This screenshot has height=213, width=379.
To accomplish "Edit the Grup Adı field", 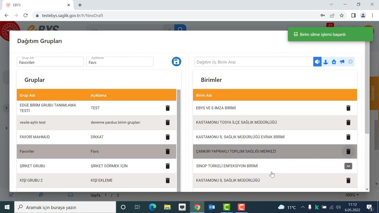I will [x=50, y=62].
